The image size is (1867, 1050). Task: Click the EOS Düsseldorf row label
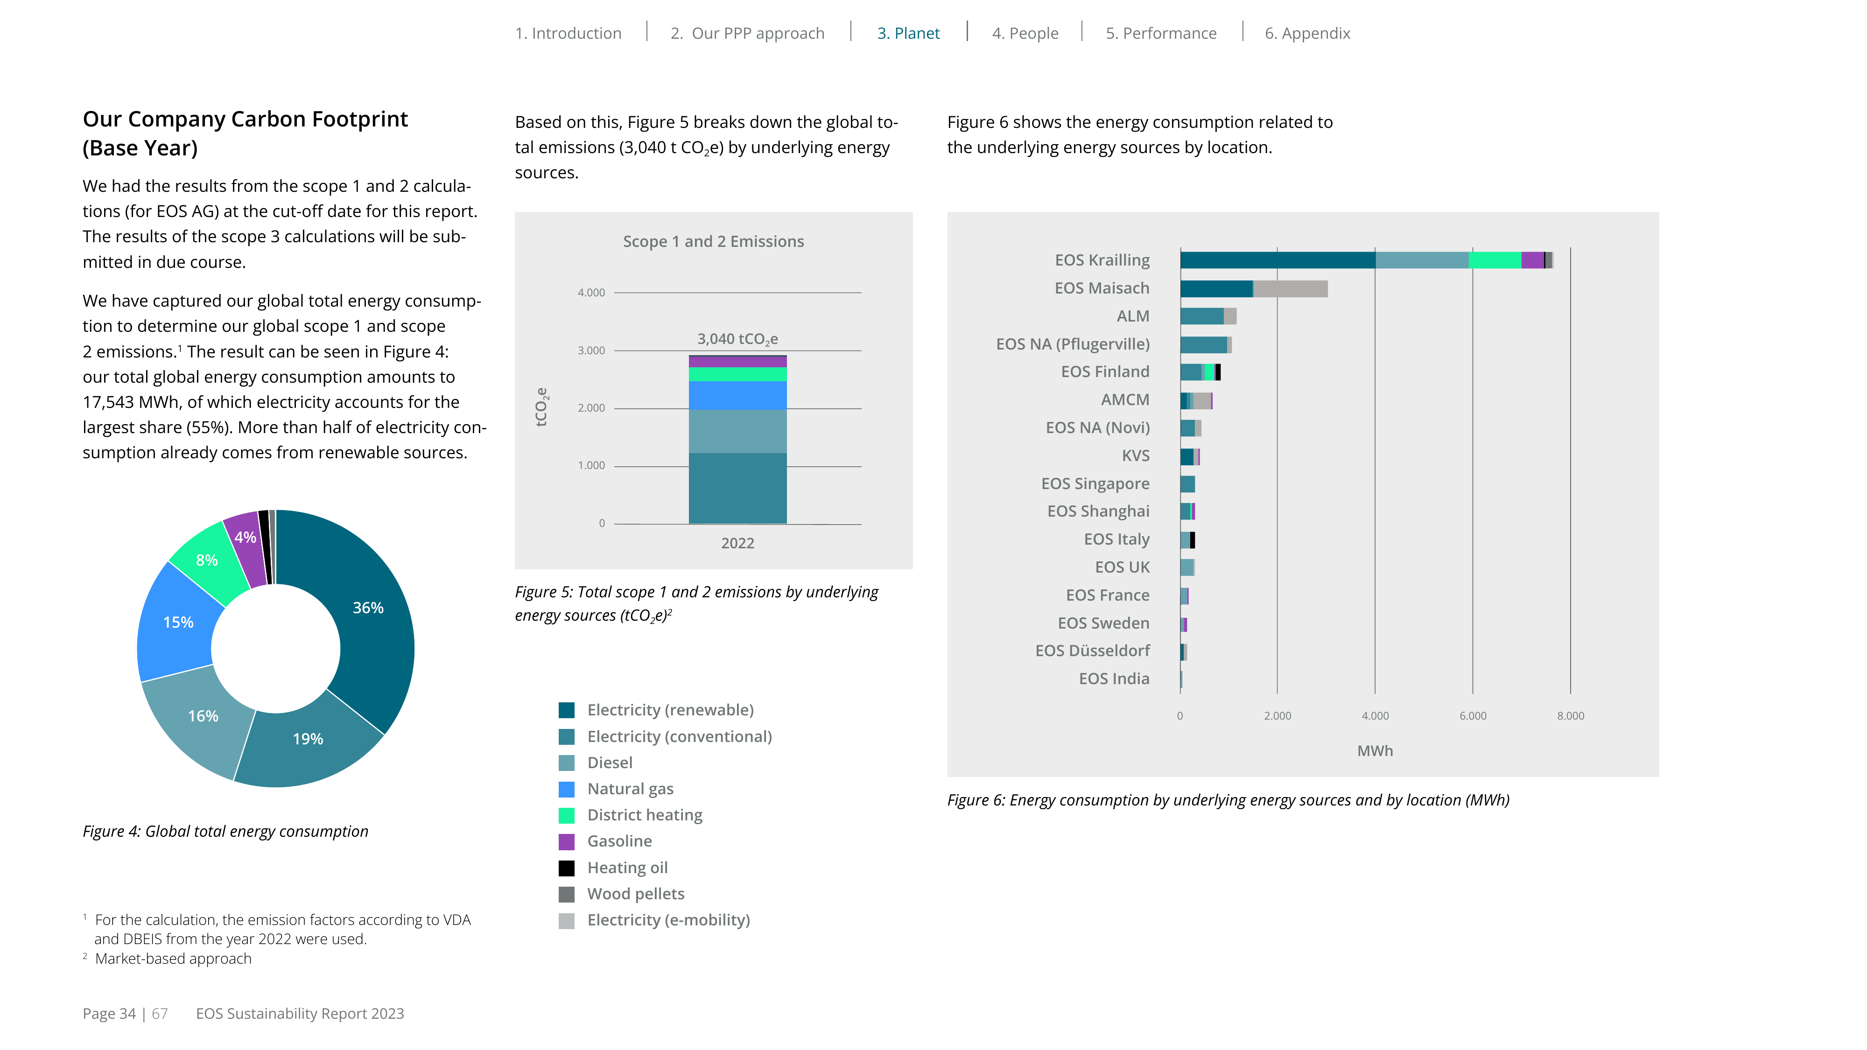click(x=1092, y=651)
